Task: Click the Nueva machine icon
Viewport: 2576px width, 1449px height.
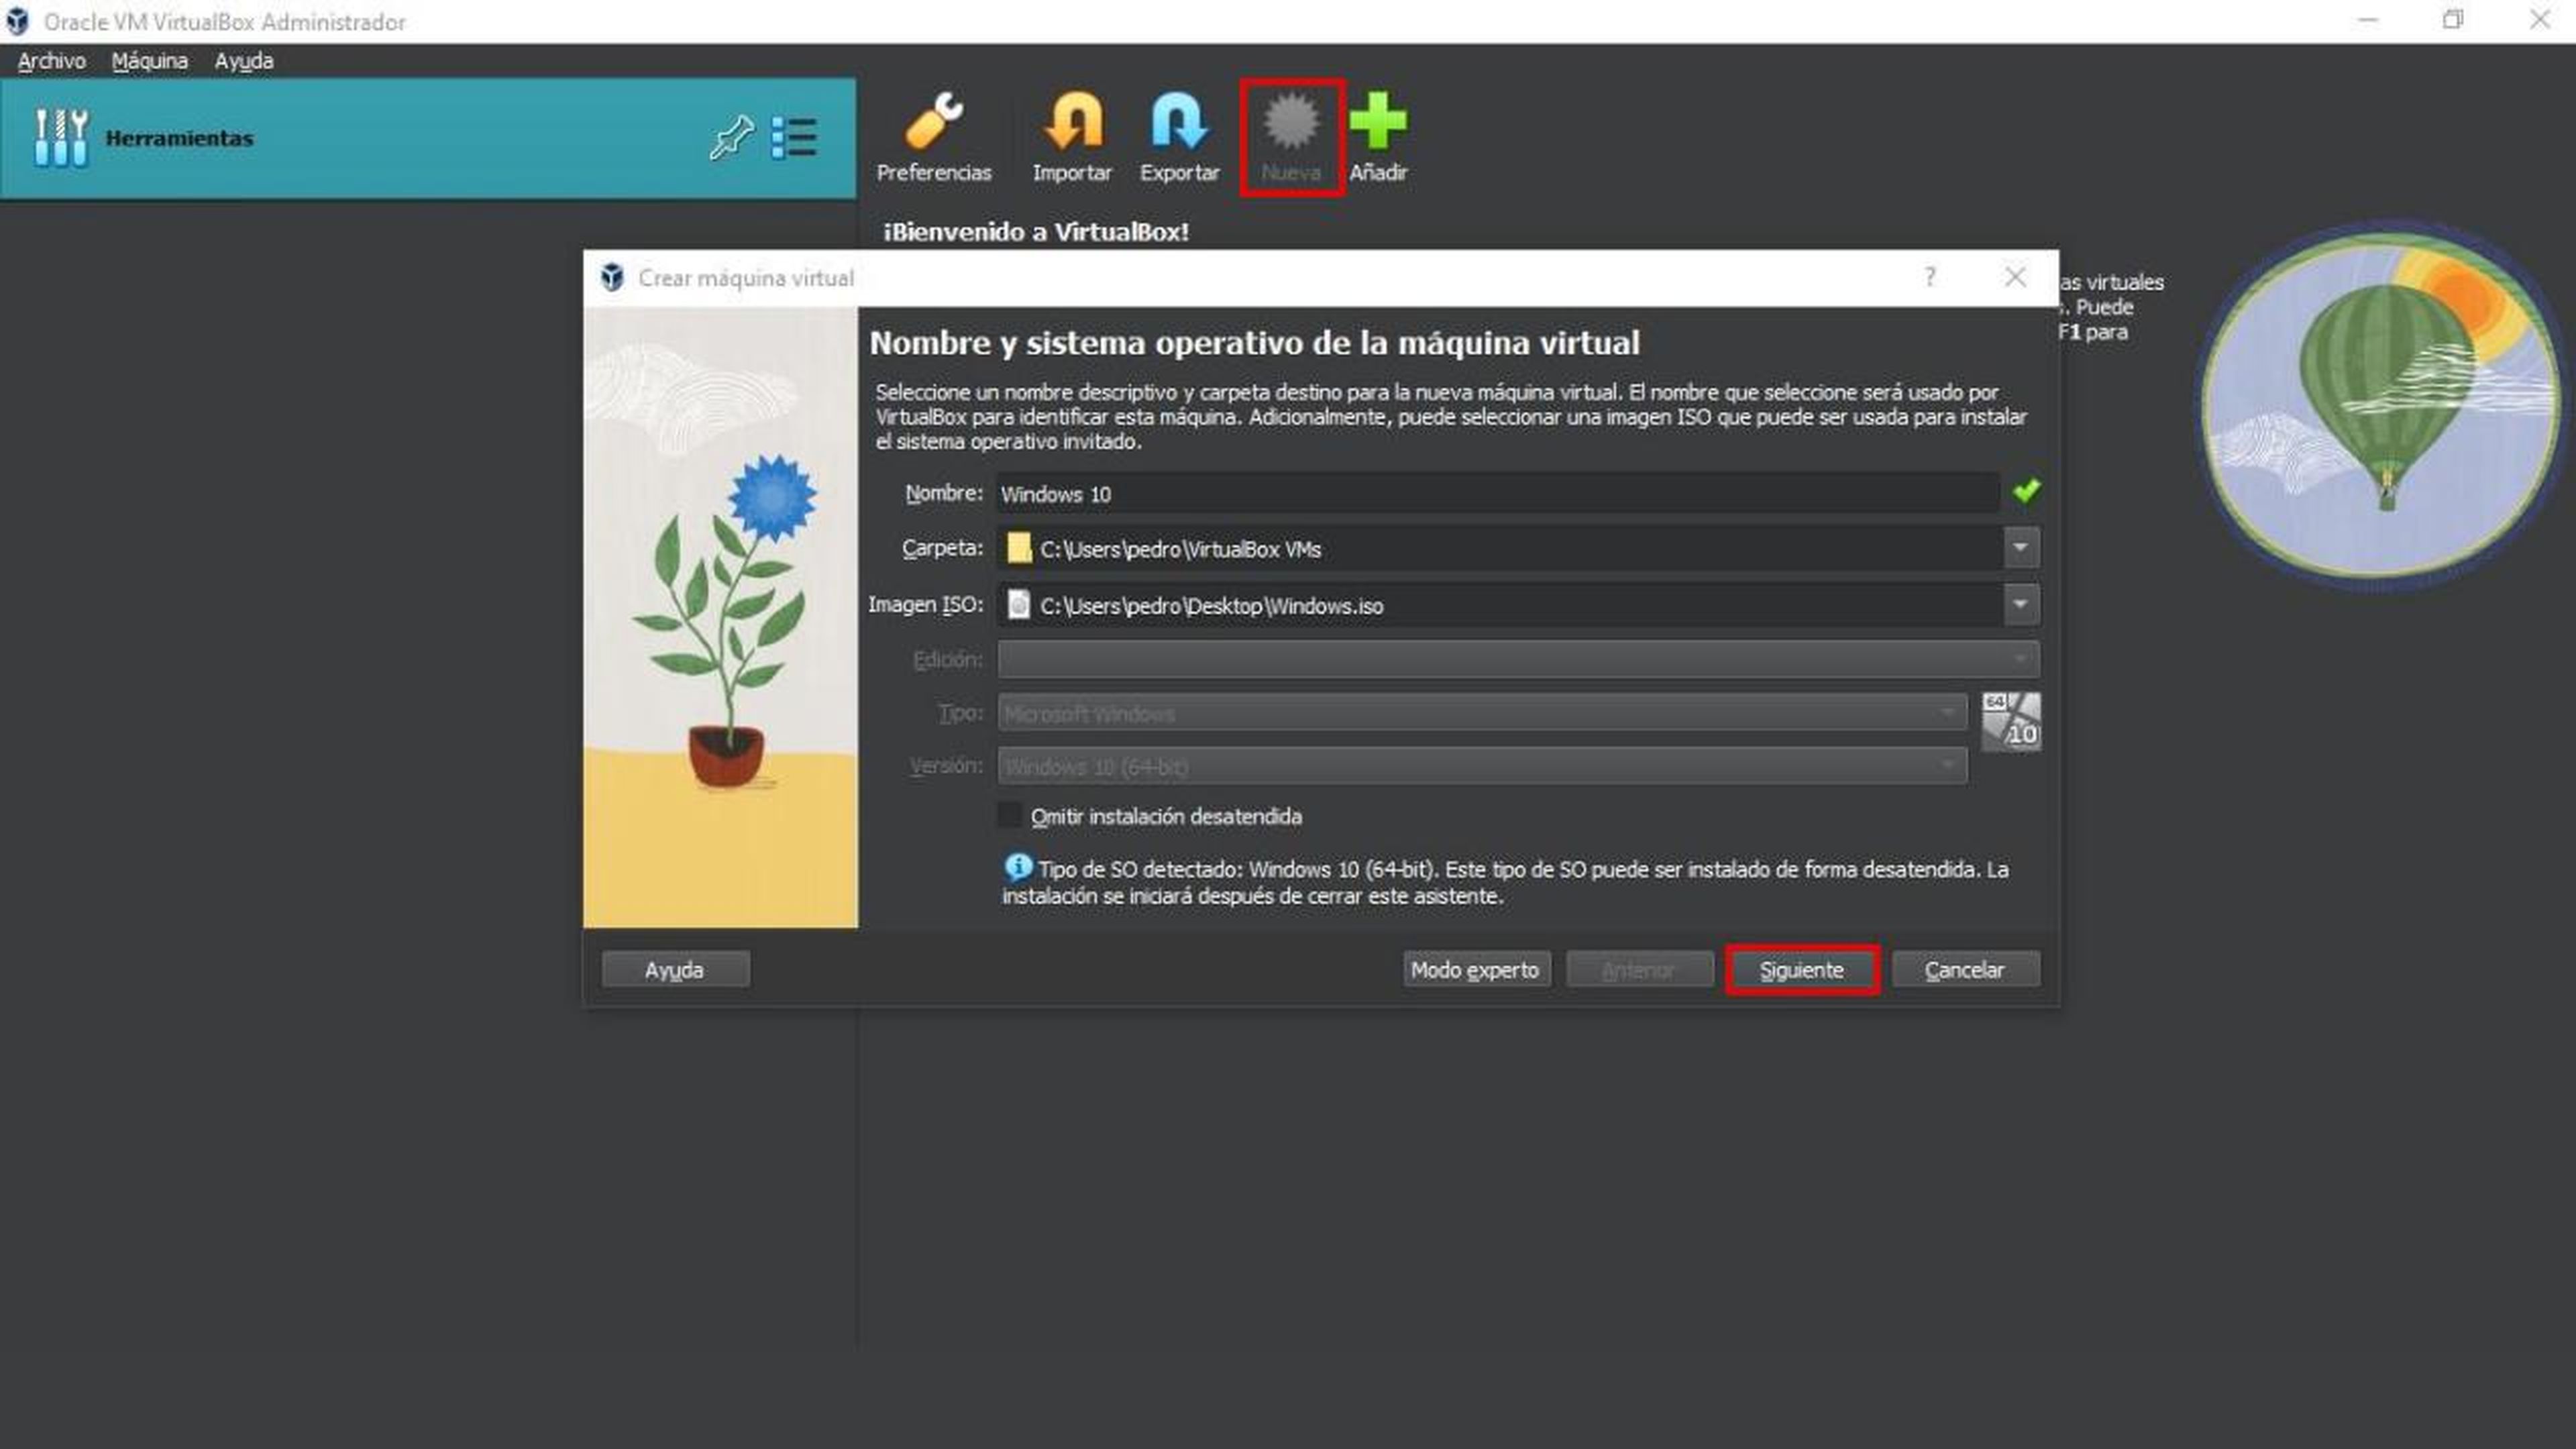Action: 1291,122
